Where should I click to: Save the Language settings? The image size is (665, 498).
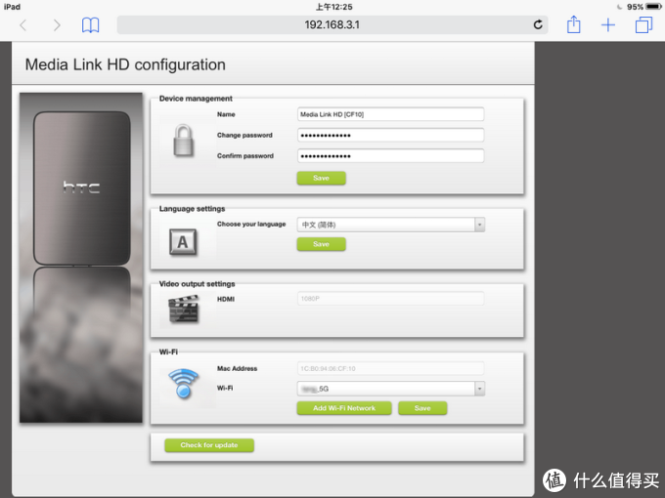click(321, 244)
